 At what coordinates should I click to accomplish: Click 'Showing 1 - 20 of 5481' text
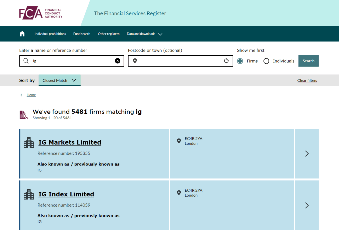[x=52, y=118]
